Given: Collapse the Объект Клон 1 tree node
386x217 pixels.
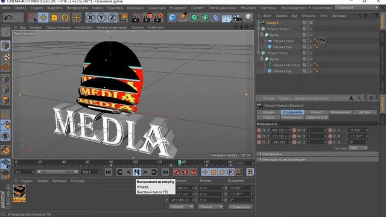Looking at the screenshot, I should (x=258, y=29).
